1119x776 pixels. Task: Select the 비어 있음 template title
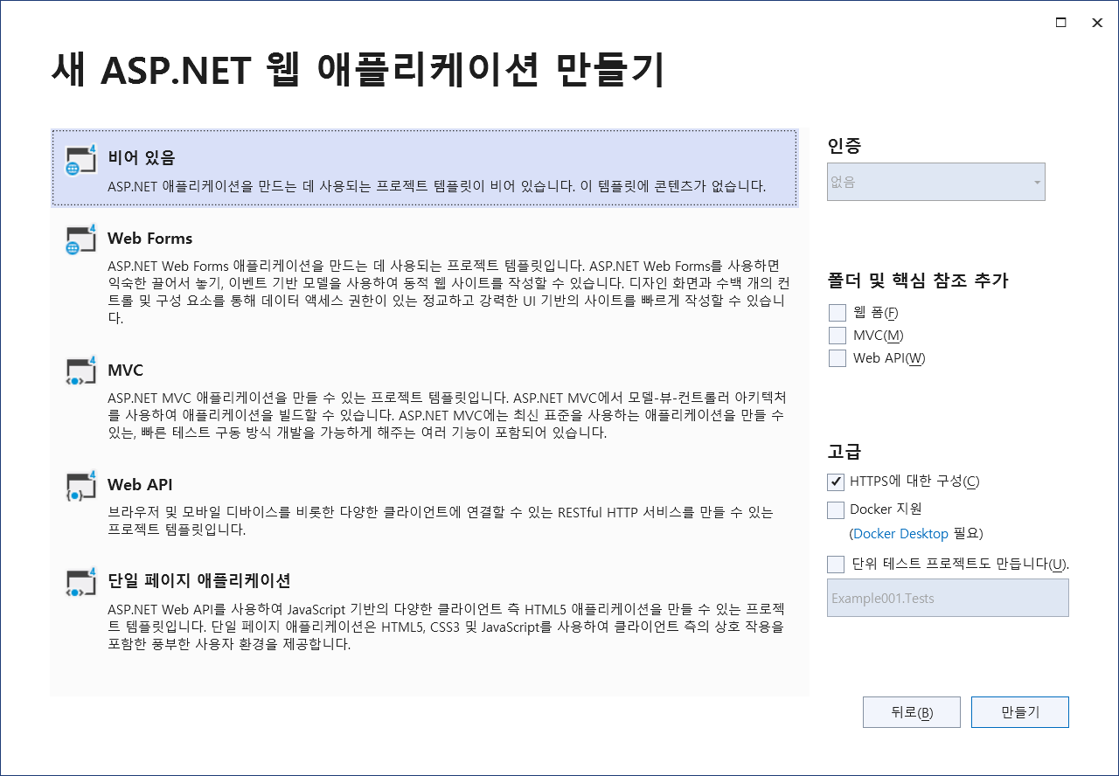(142, 158)
